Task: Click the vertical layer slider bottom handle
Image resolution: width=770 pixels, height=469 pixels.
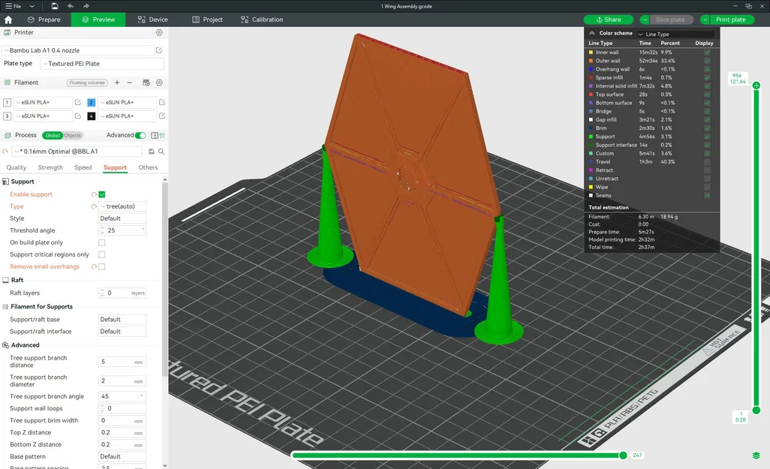Action: click(x=756, y=410)
